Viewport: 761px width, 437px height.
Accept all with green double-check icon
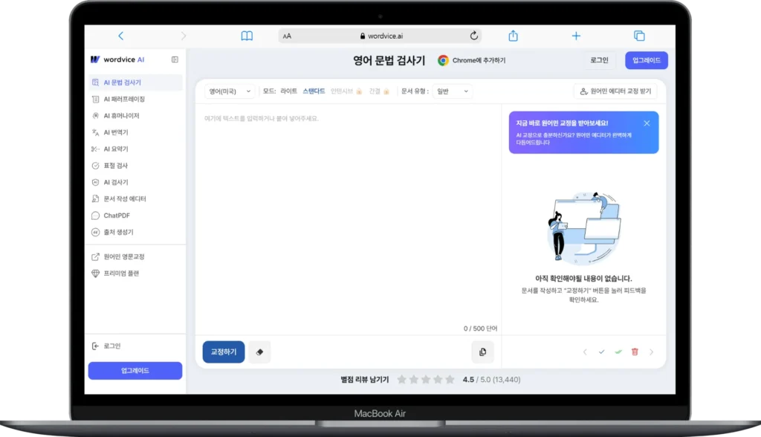[618, 352]
